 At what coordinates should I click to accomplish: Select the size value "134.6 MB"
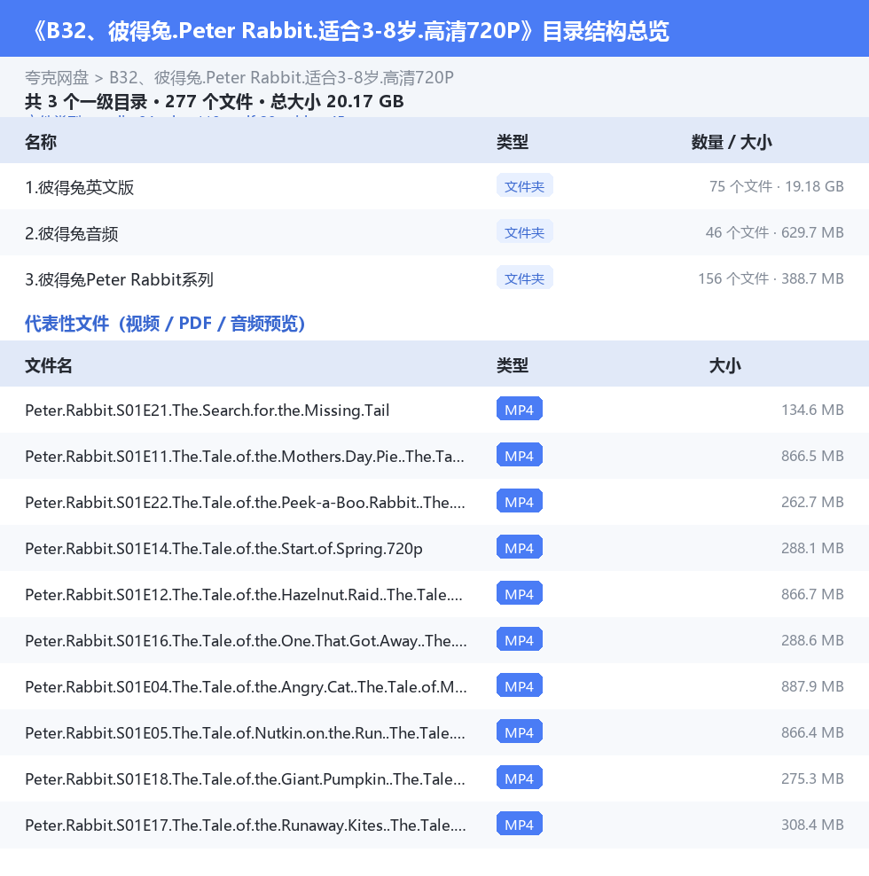click(x=812, y=410)
